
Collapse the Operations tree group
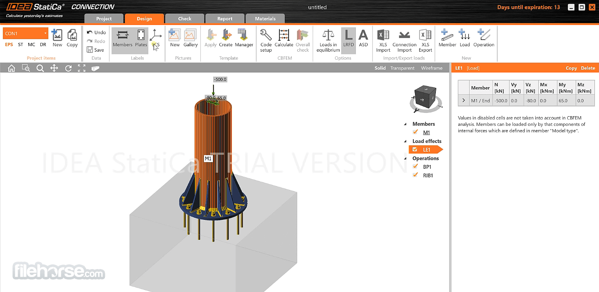pyautogui.click(x=405, y=158)
